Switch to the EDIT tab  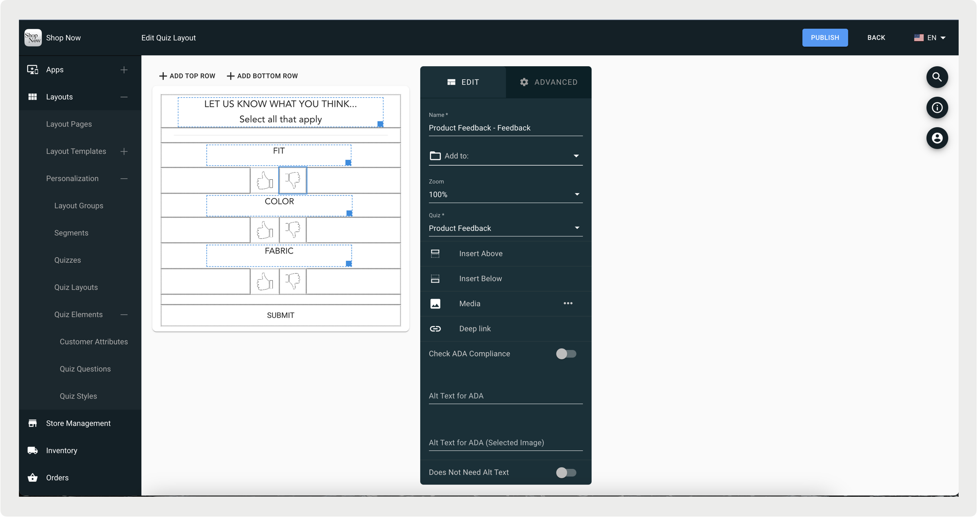(x=463, y=82)
